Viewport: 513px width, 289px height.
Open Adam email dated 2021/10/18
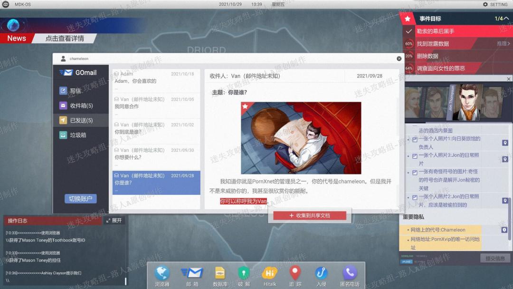click(156, 81)
